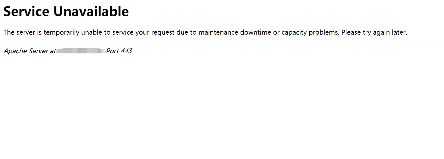Click the "Please try again later." sentence

click(374, 32)
